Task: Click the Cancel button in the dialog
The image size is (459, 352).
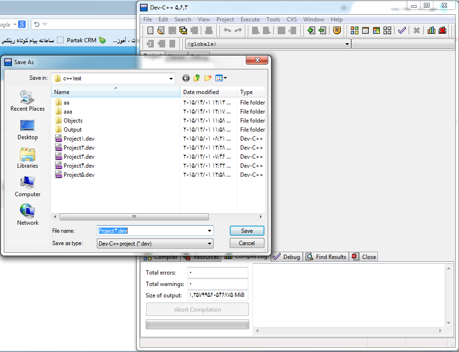Action: point(247,243)
